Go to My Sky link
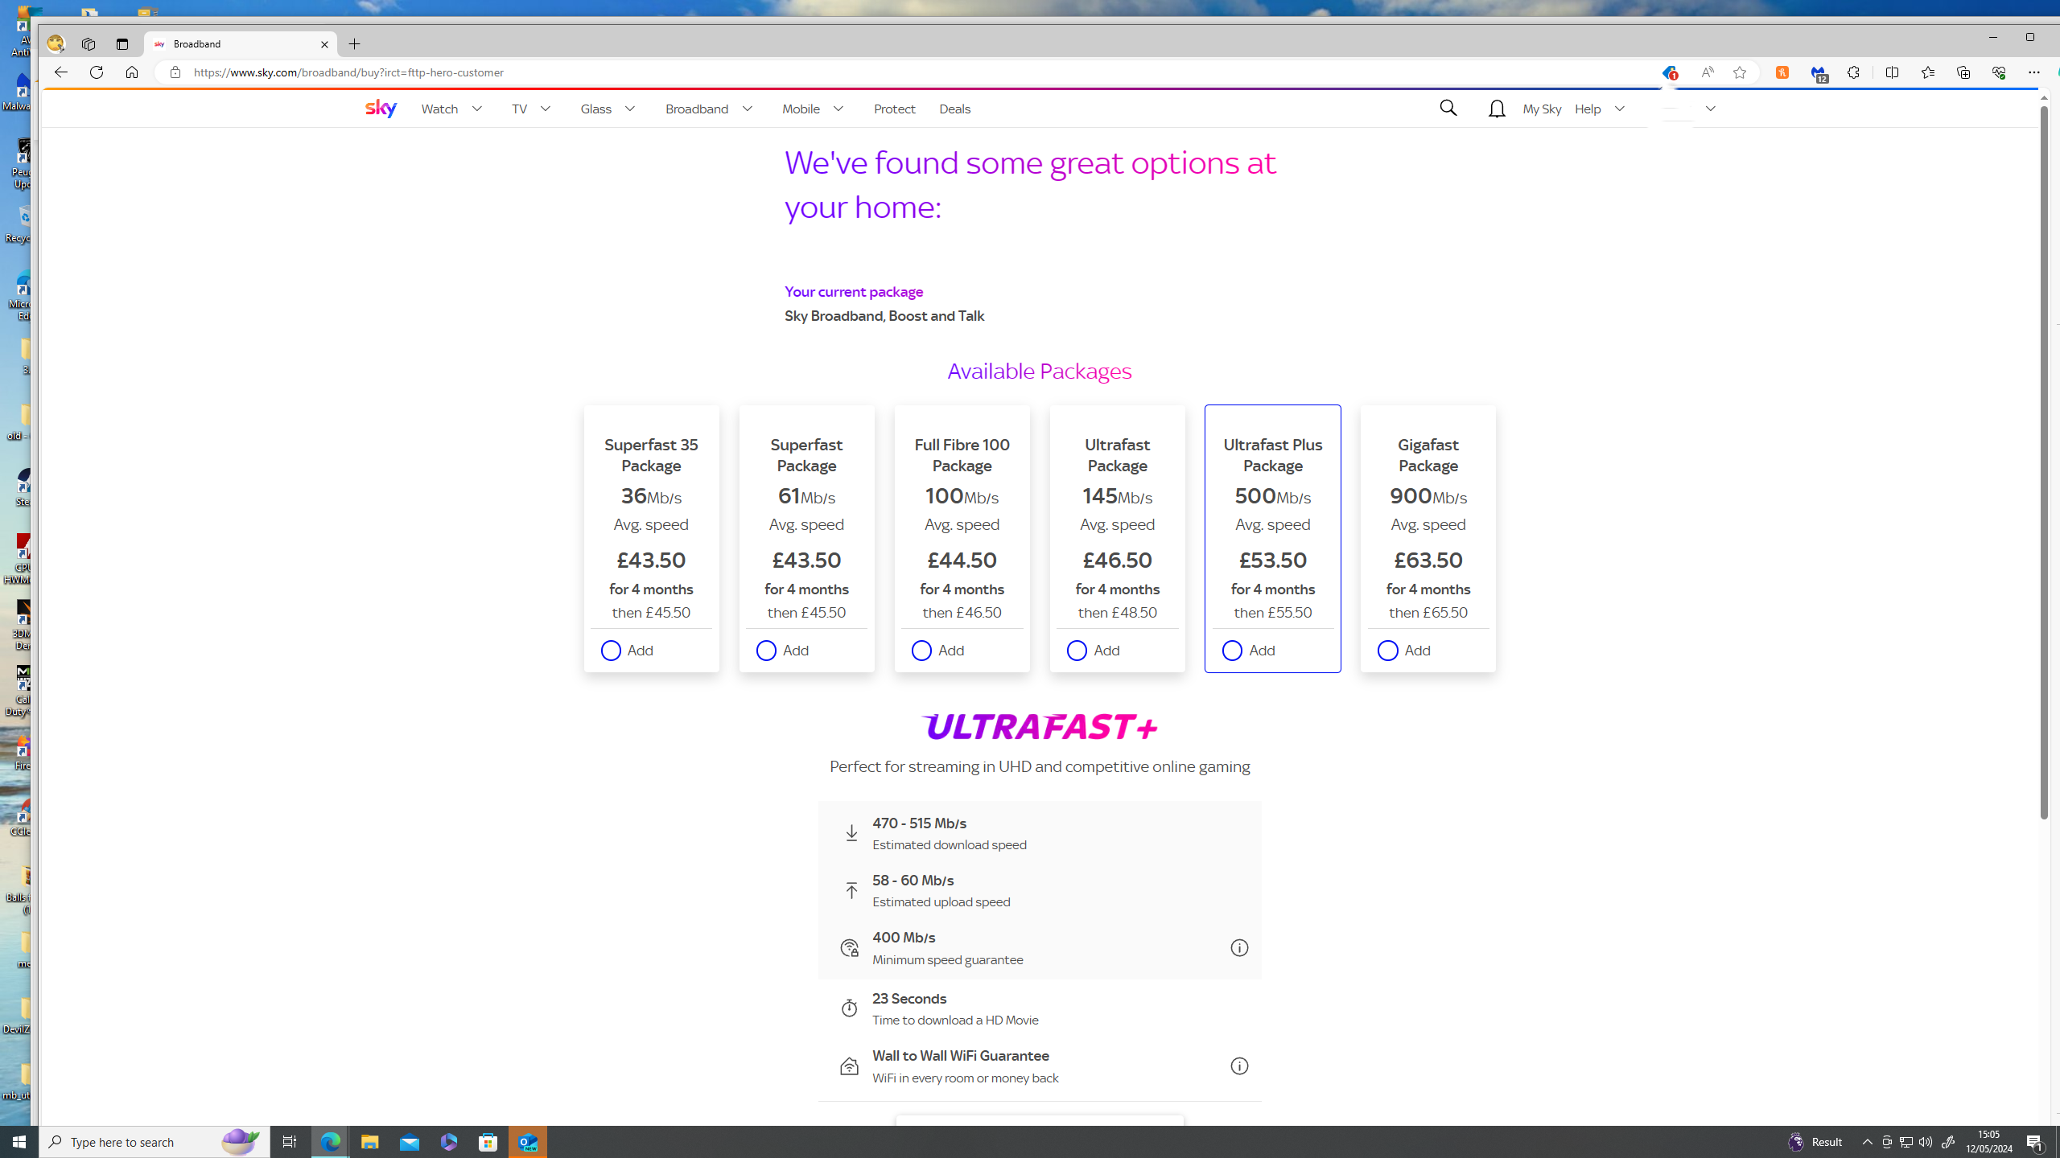 [x=1541, y=109]
